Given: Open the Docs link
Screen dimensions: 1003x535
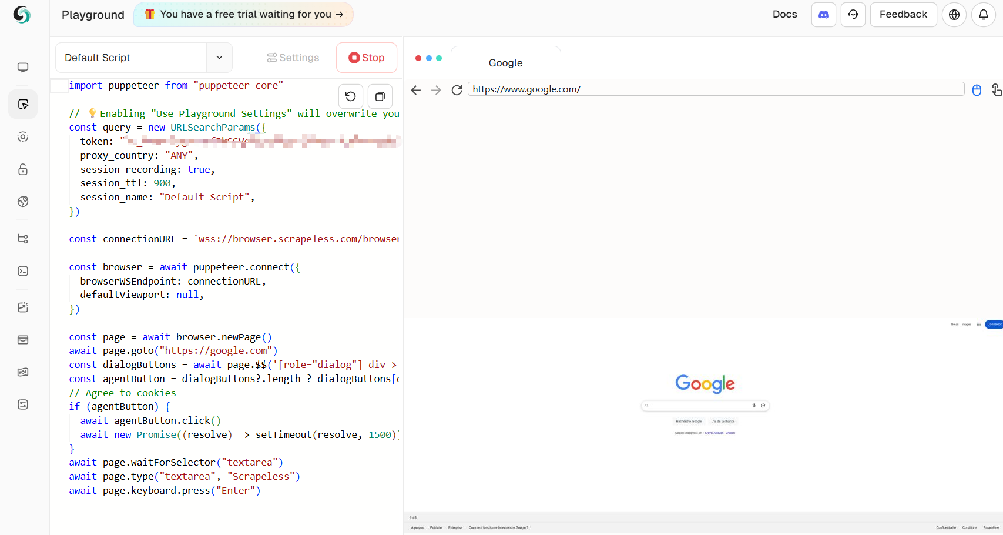Looking at the screenshot, I should 784,15.
